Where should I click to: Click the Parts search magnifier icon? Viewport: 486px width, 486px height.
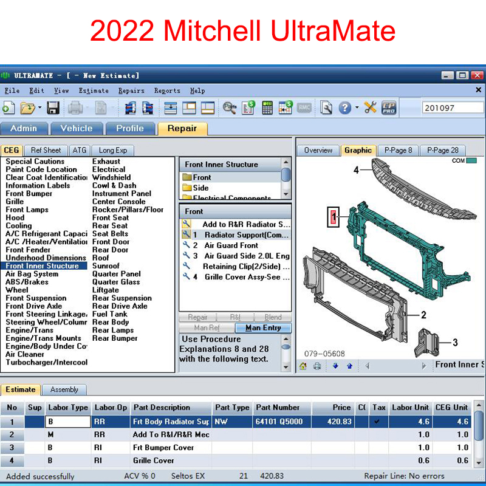click(230, 108)
